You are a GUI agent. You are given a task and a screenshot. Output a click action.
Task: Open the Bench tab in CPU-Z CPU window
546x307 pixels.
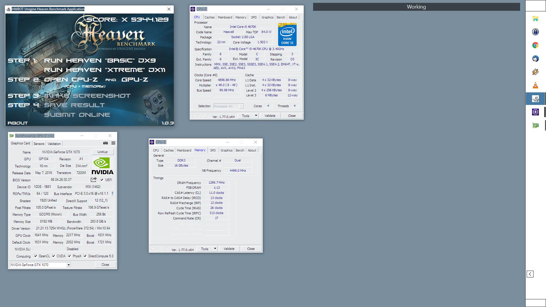tap(281, 17)
